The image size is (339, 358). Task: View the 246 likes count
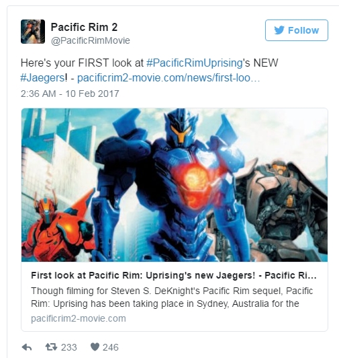point(111,347)
